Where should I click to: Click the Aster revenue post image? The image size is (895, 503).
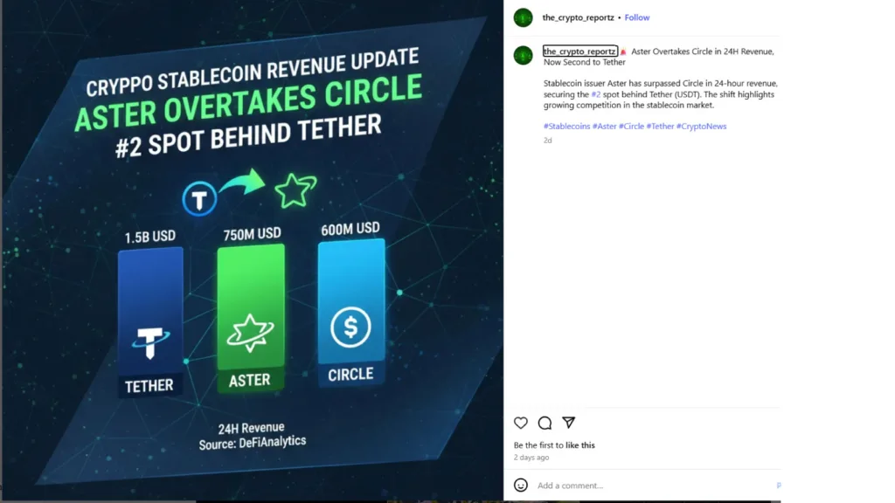click(252, 251)
